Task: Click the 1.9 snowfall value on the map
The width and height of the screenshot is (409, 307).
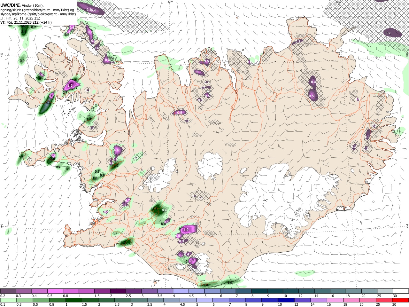Action: [x=186, y=230]
